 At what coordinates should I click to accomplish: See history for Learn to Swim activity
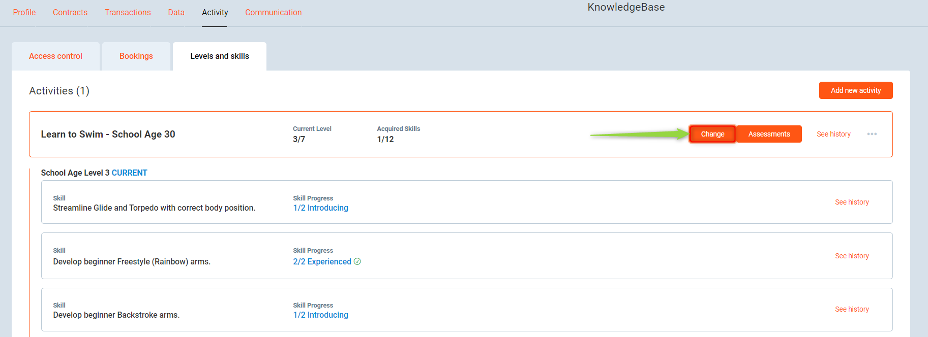[x=833, y=134]
